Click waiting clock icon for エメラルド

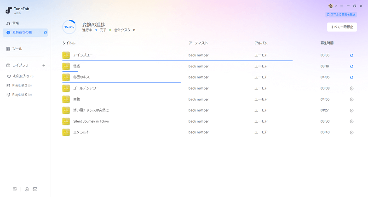351,132
